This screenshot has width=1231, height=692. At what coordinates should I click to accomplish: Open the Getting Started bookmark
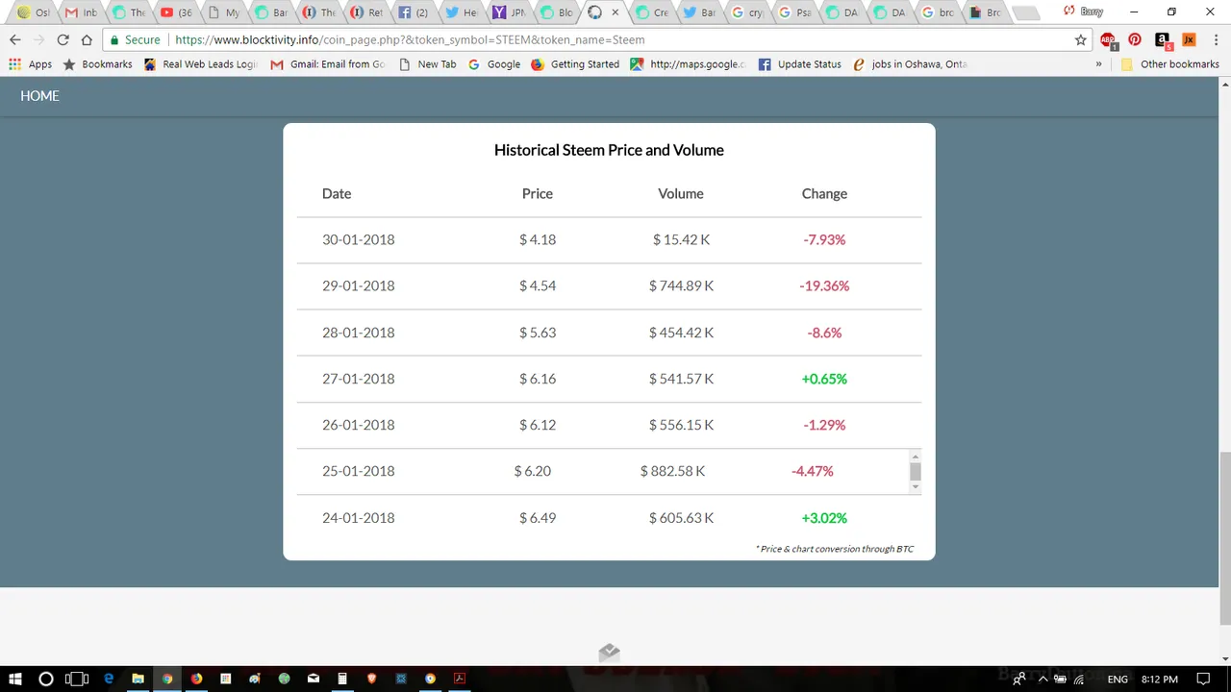tap(574, 64)
